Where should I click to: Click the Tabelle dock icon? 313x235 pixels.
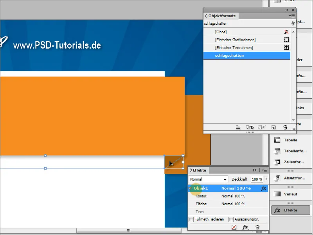(277, 140)
